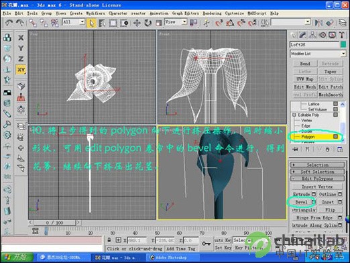Toggle the selection lock icon in status bar
Image resolution: width=350 pixels, height=263 pixels.
coord(109,240)
